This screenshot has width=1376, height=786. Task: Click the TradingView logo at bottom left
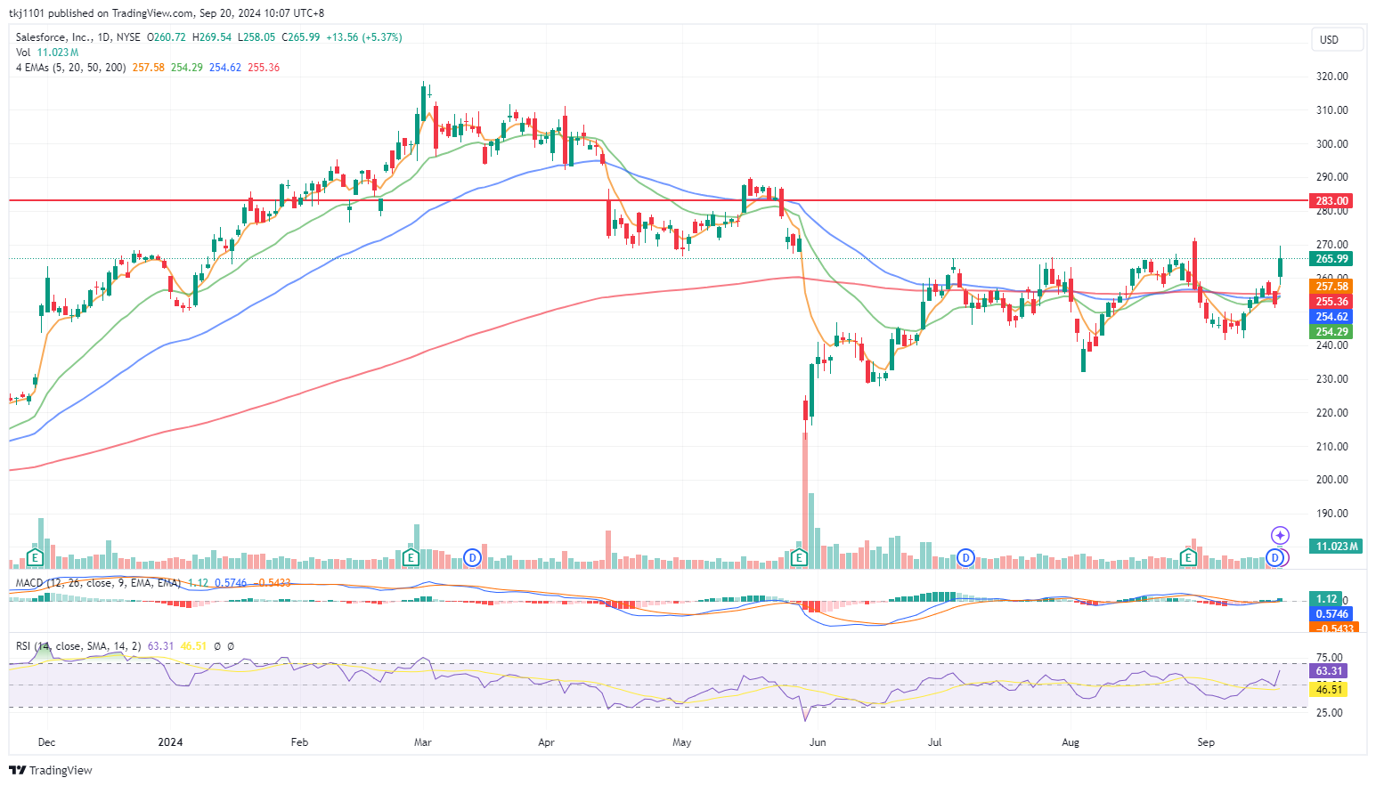[x=51, y=770]
